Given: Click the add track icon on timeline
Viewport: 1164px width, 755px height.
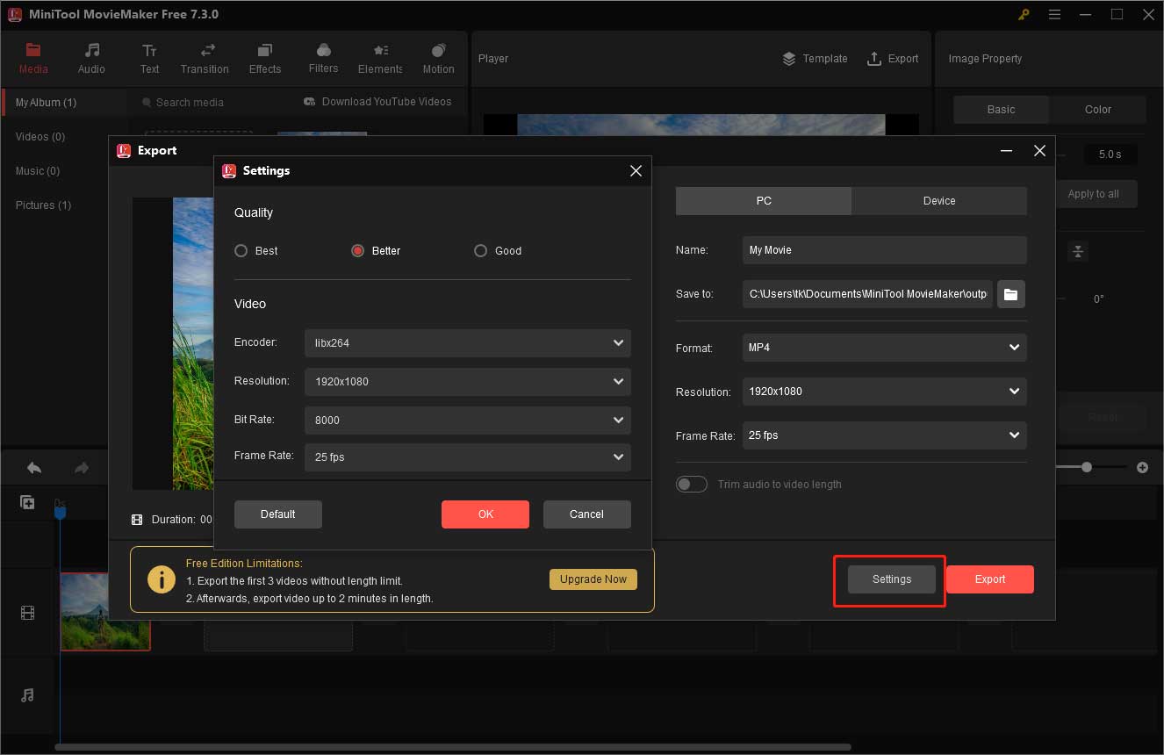Looking at the screenshot, I should [27, 502].
